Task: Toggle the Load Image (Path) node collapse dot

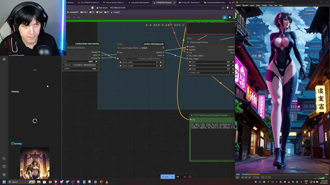Action: pyautogui.click(x=119, y=48)
